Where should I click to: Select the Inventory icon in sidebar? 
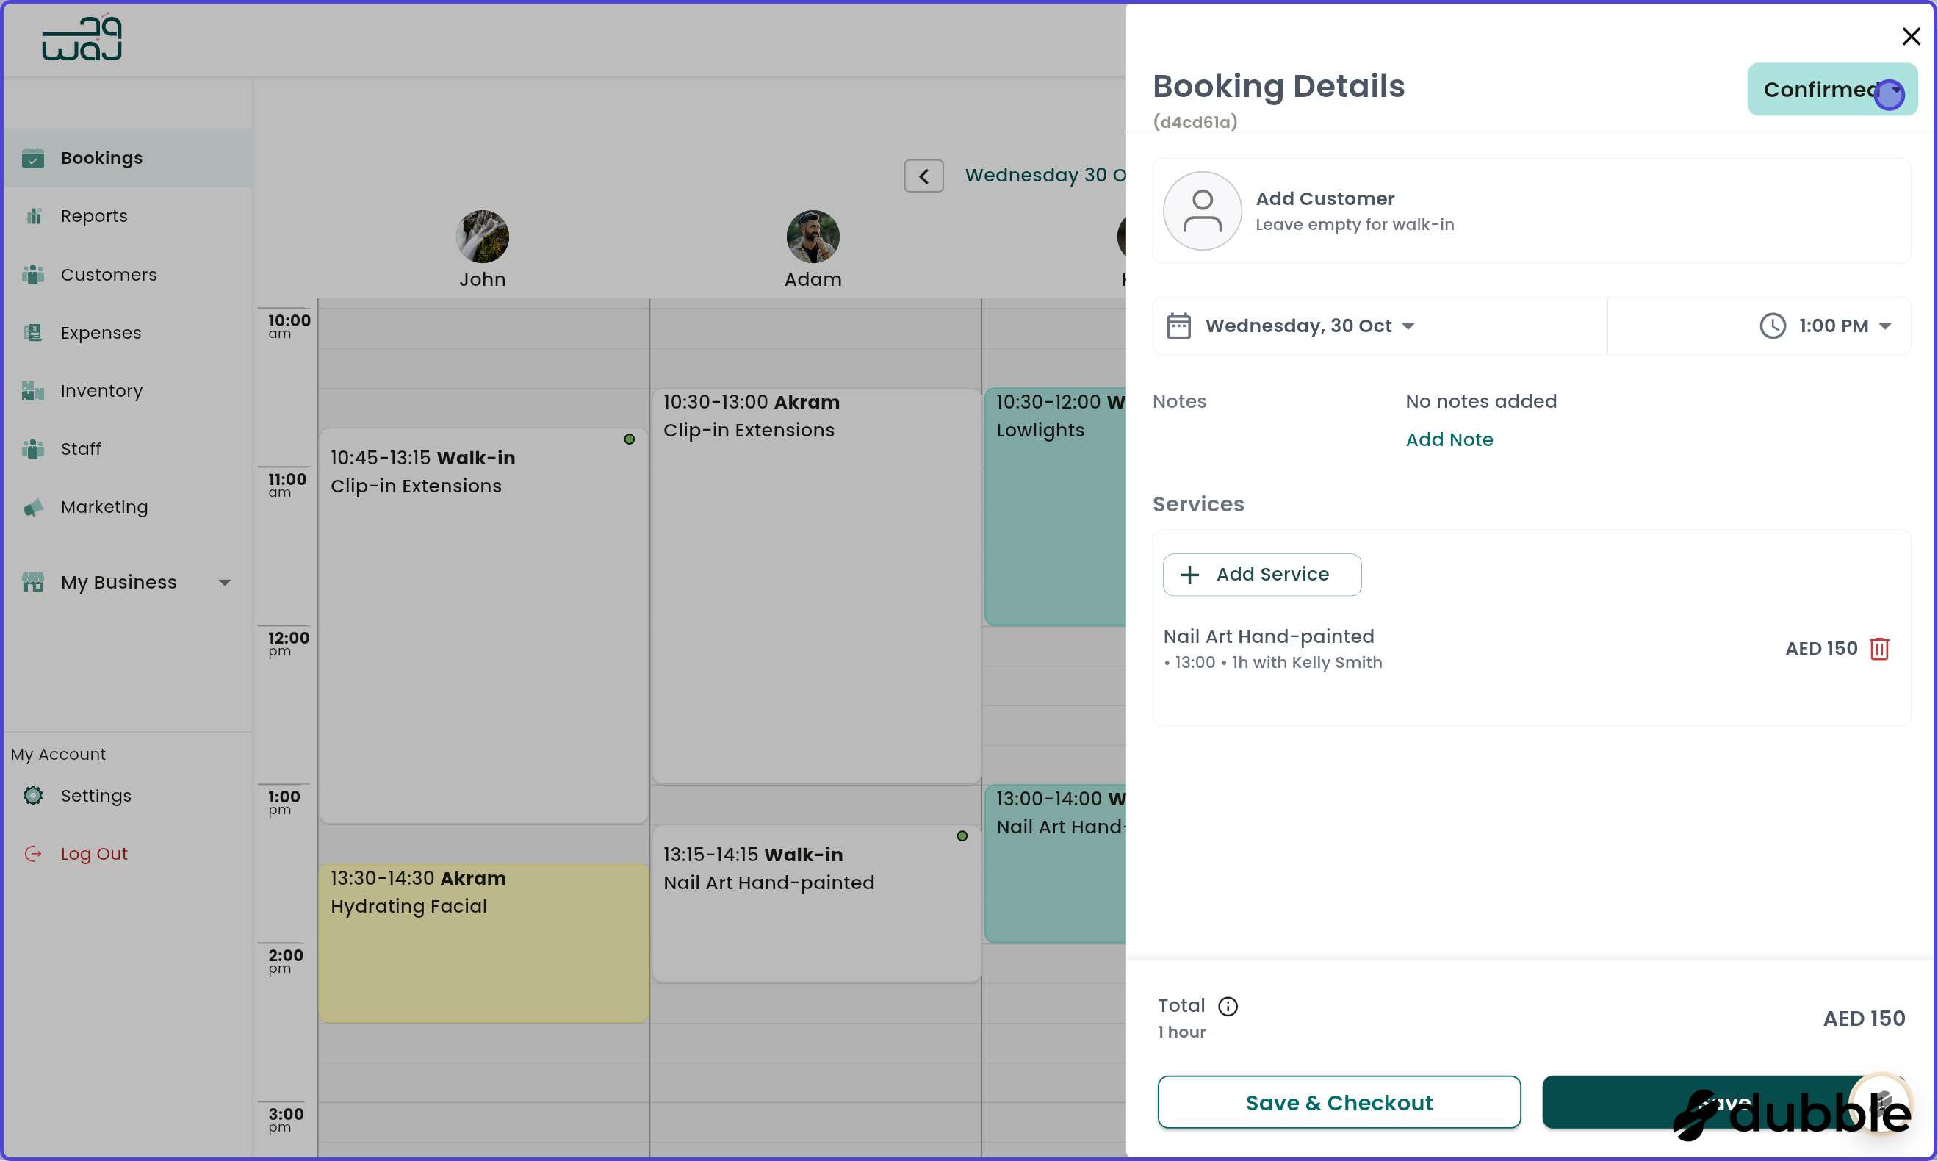click(33, 390)
